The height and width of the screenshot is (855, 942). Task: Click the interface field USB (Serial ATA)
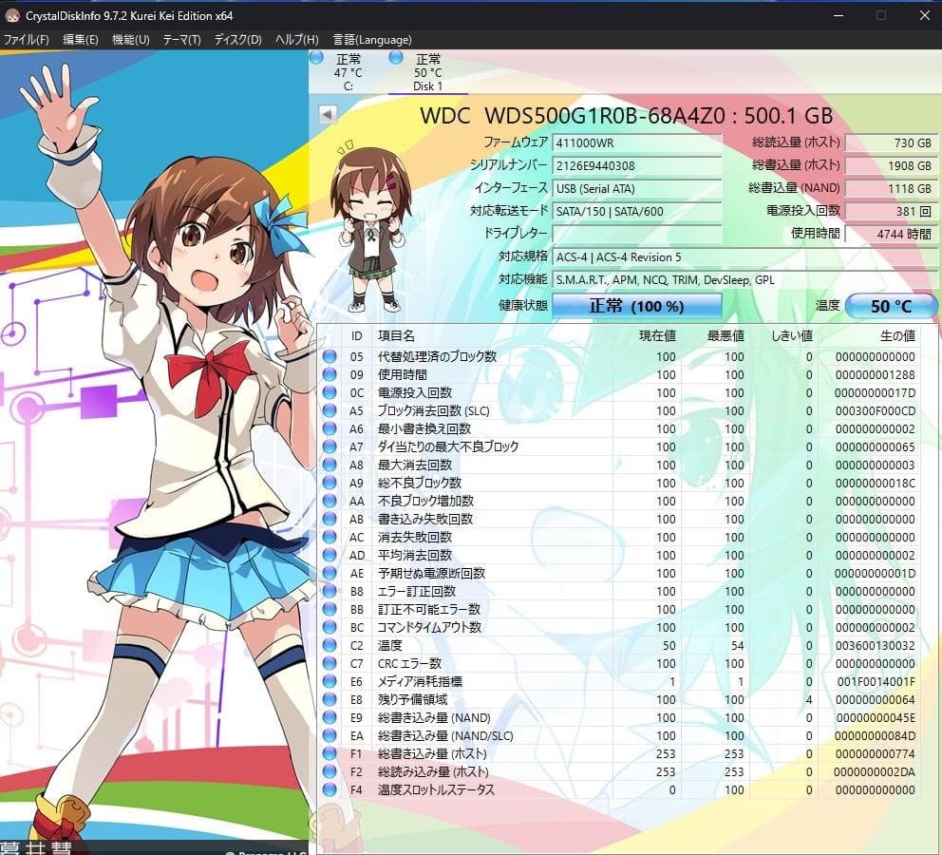coord(637,189)
